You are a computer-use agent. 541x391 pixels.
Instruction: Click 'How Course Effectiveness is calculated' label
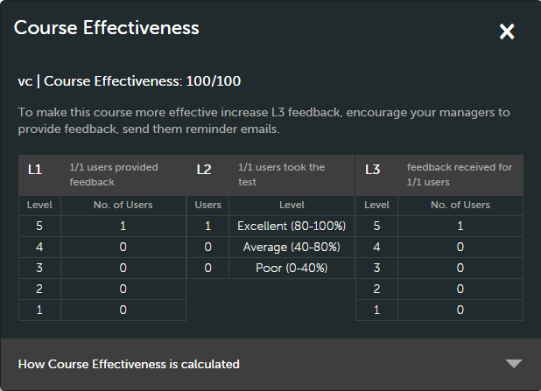(x=129, y=364)
